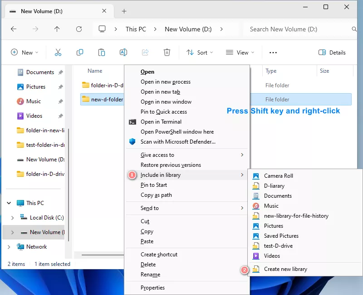Collapse the This PC tree node
The image size is (363, 295).
(9, 203)
